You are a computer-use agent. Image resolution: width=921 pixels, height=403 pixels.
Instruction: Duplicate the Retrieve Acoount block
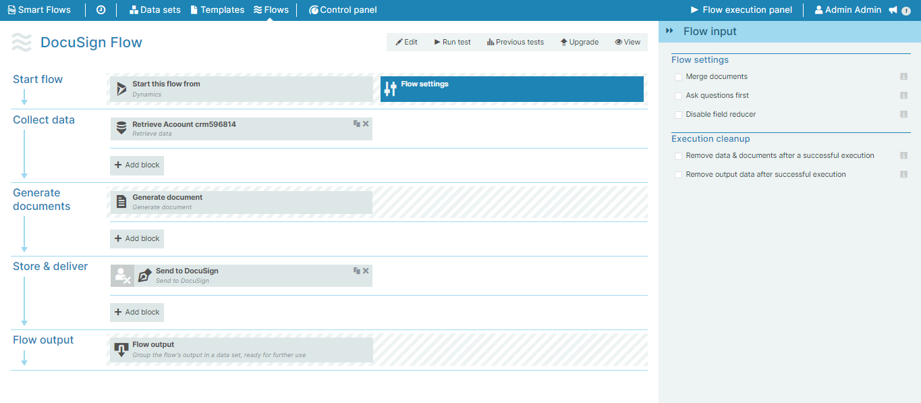[356, 124]
